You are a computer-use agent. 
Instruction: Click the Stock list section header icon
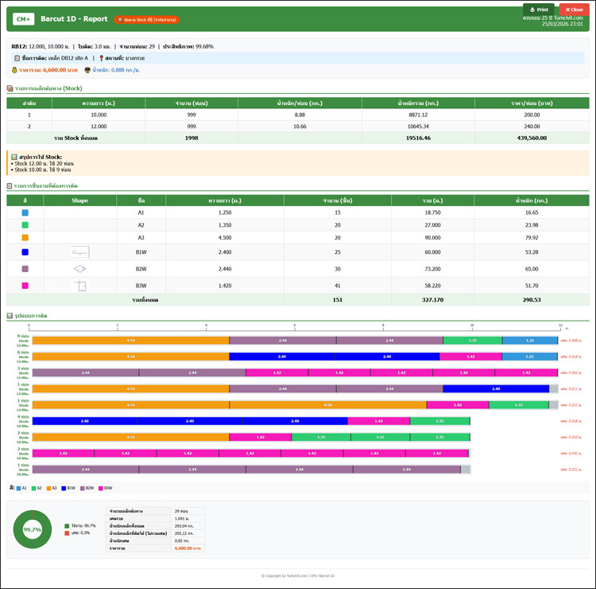click(10, 88)
